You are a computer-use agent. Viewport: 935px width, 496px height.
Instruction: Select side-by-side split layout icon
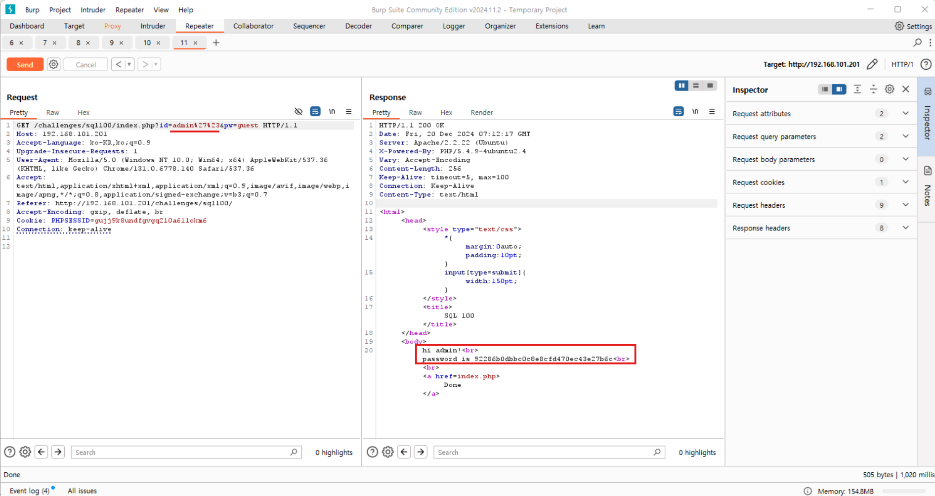click(x=681, y=86)
